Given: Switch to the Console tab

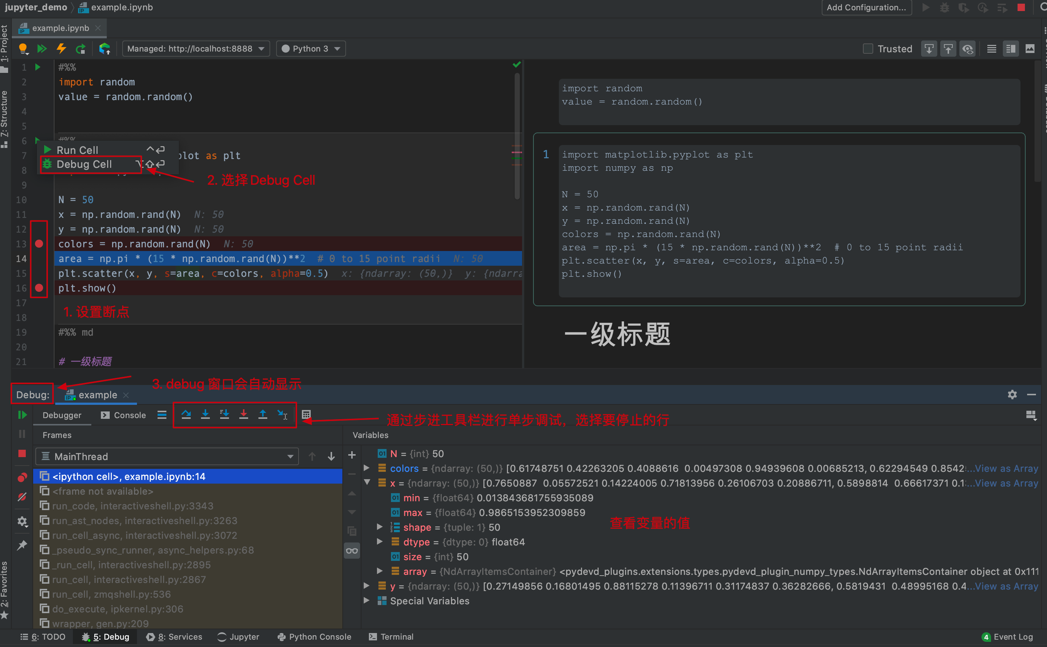Looking at the screenshot, I should pos(124,415).
